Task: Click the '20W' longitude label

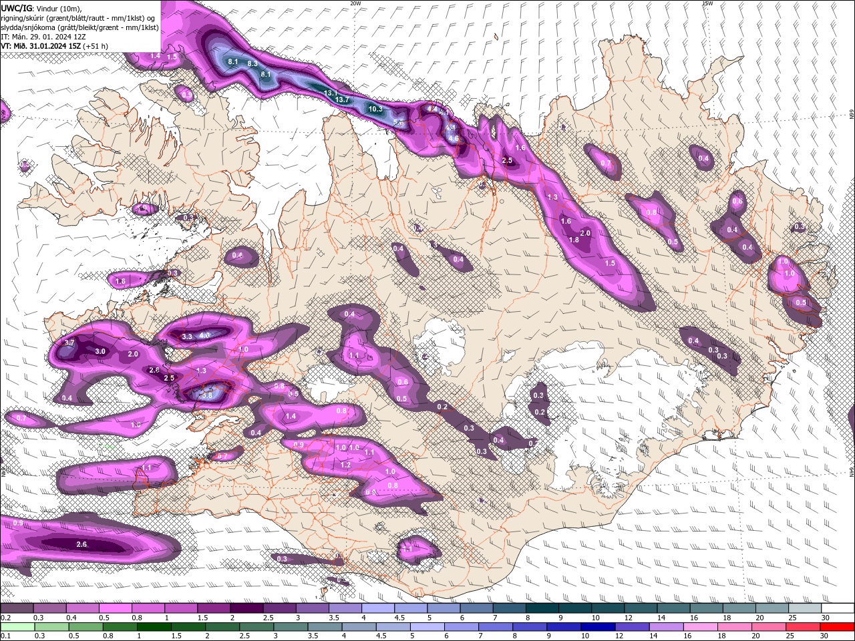Action: click(x=355, y=3)
